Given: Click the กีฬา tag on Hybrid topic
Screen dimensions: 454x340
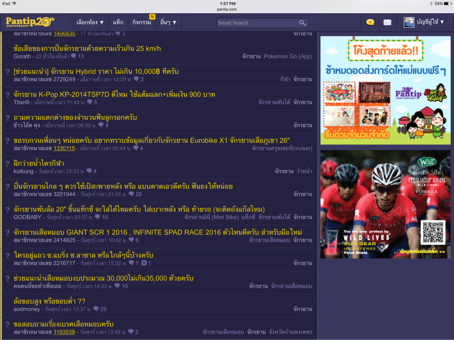Looking at the screenshot, I should (x=285, y=79).
